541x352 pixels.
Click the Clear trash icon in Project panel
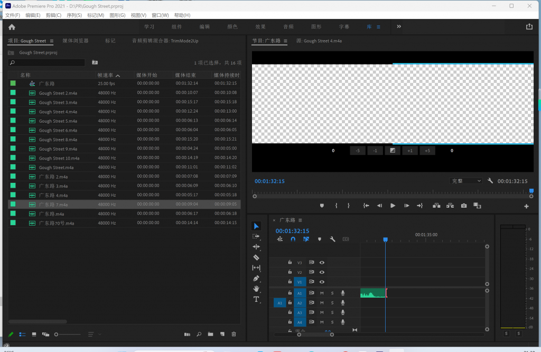click(x=234, y=334)
